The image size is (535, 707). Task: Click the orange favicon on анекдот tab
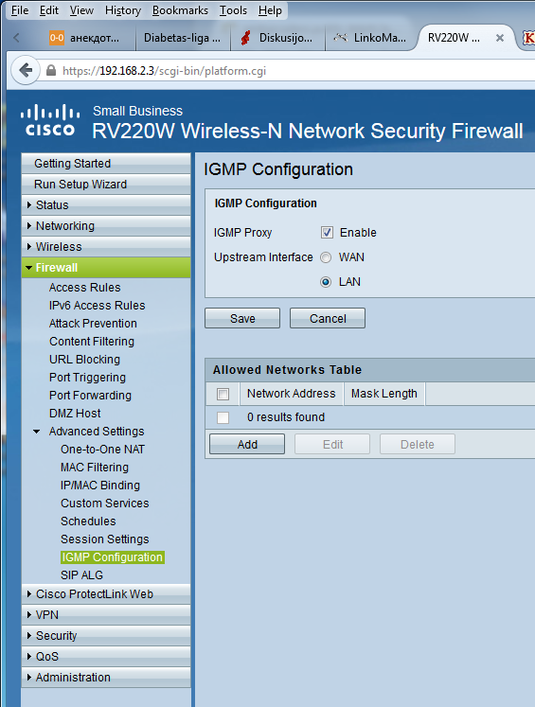[57, 38]
